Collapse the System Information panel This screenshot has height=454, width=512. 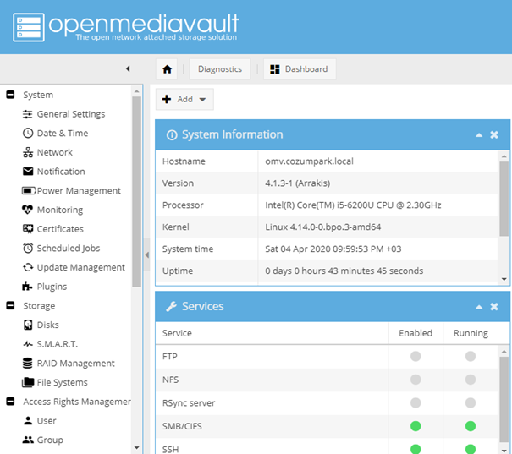coord(479,134)
